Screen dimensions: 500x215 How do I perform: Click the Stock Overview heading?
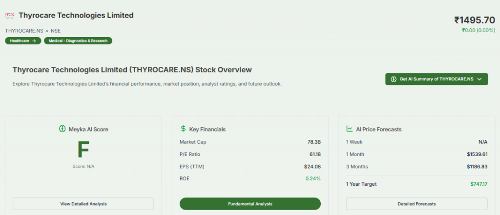(132, 70)
